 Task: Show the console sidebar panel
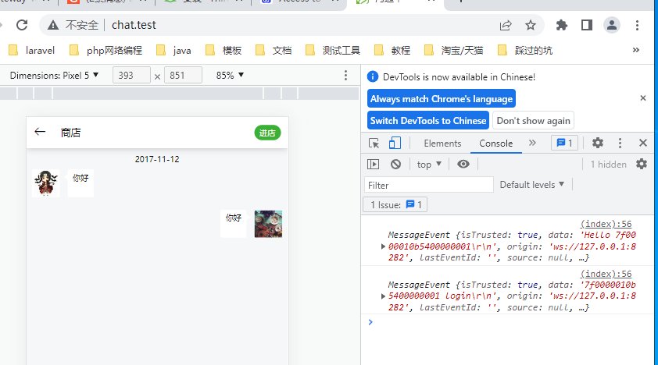(x=374, y=164)
